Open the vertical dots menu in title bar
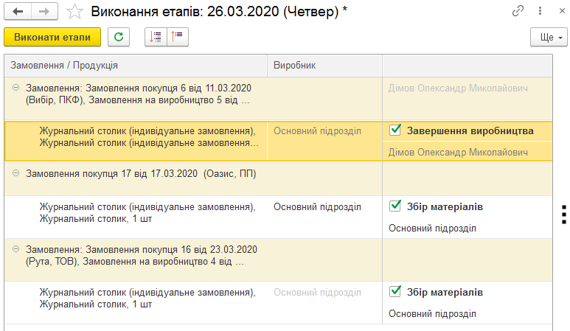The width and height of the screenshot is (570, 331). click(541, 11)
